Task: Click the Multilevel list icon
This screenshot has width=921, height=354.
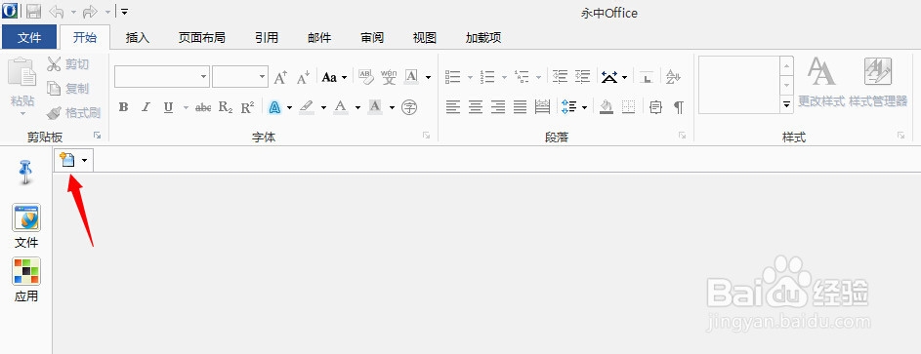Action: tap(523, 77)
